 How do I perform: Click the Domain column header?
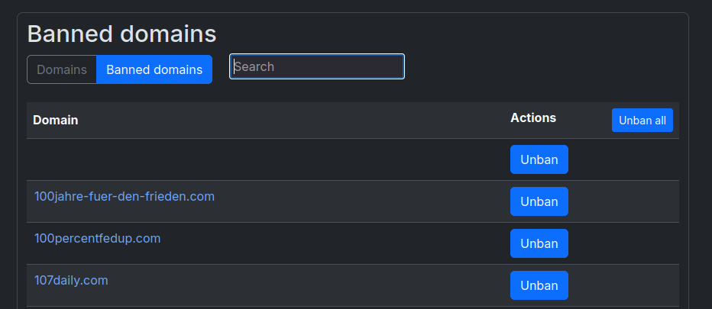56,121
